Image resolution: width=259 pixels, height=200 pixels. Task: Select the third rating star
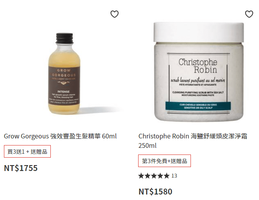coord(154,176)
